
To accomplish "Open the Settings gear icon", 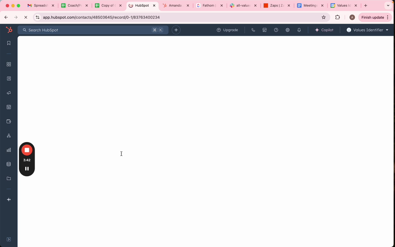I will [287, 30].
